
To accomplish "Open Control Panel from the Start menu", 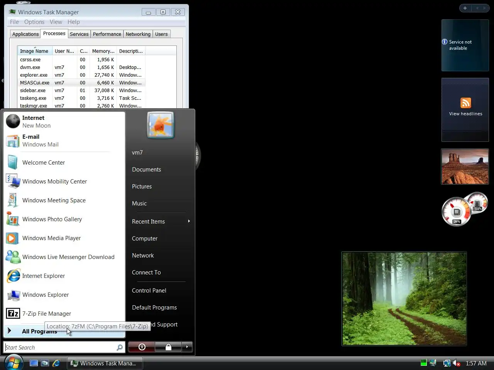I will [149, 291].
